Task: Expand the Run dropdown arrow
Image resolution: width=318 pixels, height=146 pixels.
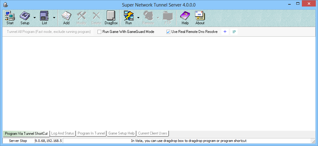Action: point(138,18)
